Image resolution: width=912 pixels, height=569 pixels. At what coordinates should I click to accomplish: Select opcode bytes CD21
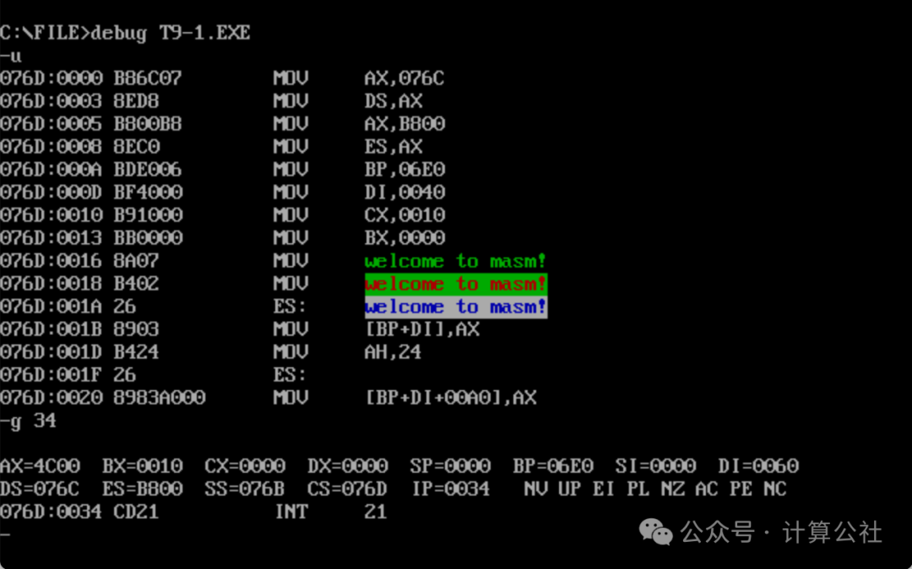pyautogui.click(x=137, y=512)
